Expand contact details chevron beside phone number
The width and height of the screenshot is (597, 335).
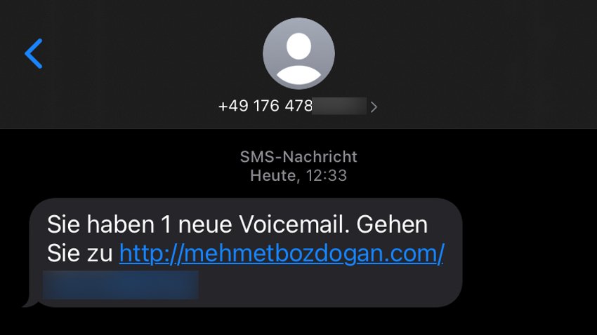click(x=374, y=107)
